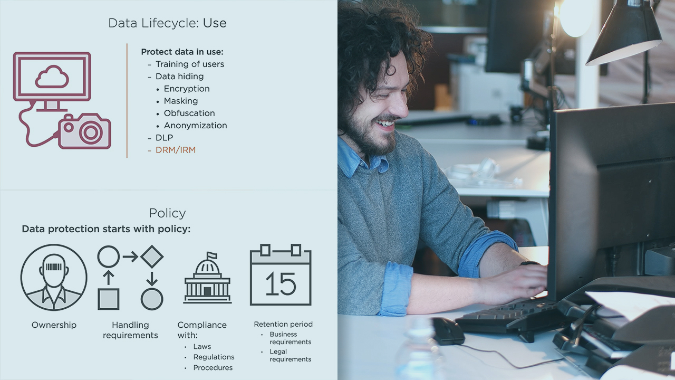Screen dimensions: 675x380
Task: Click the calendar icon showing 15
Action: pyautogui.click(x=281, y=275)
